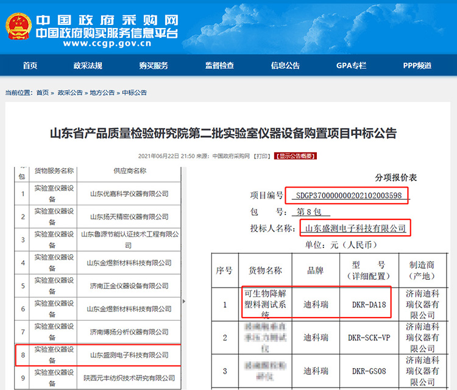Click supplier 山东盛测电子科技有限公司 in row 8
Viewport: 457px width, 390px height.
pos(129,355)
